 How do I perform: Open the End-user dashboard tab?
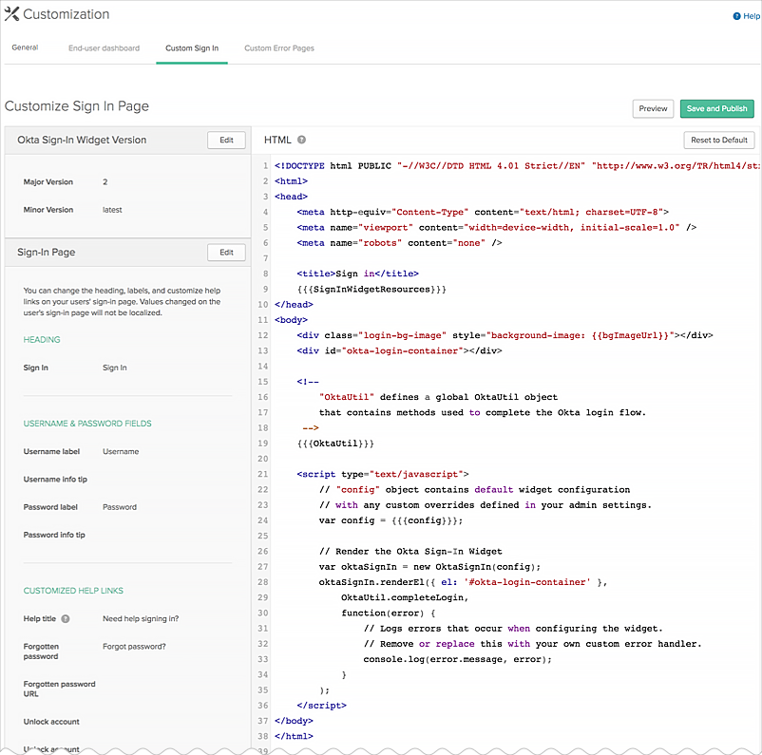coord(104,47)
